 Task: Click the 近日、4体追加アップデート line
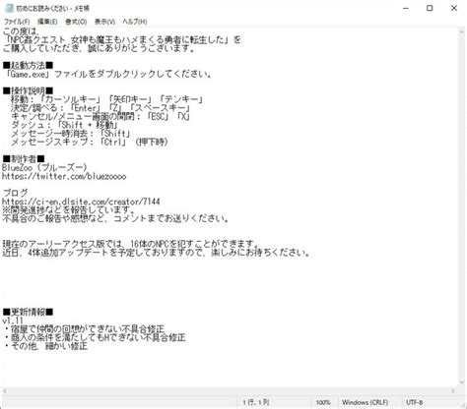(x=156, y=253)
